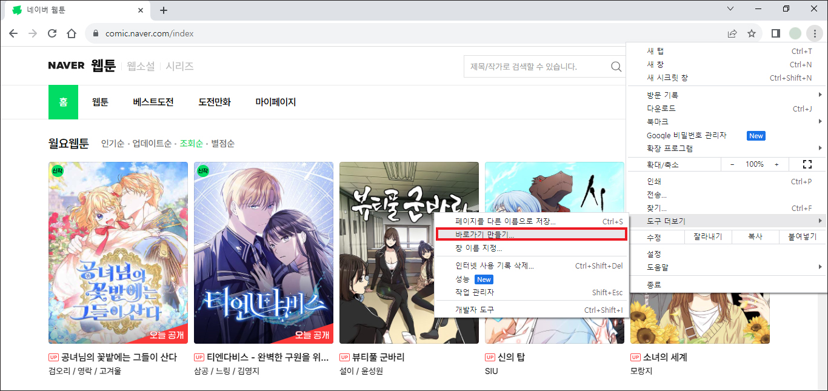Click the Chrome three-dot menu icon
This screenshot has width=828, height=391.
[x=815, y=33]
